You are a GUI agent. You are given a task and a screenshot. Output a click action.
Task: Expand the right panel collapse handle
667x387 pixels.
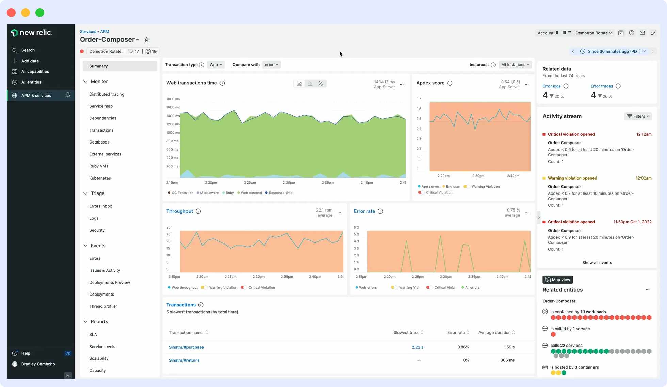tap(539, 218)
